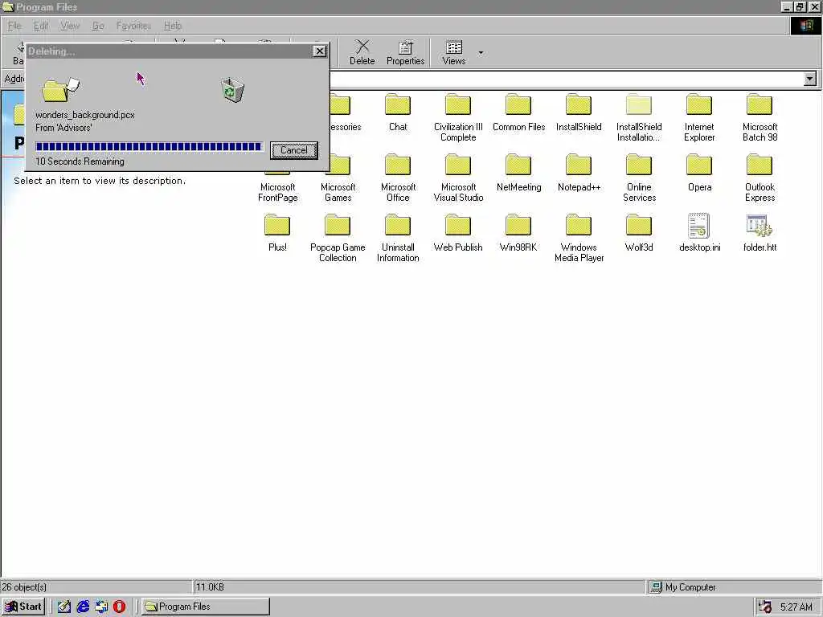Click the 5:27 AM taskbar clock
823x617 pixels.
[796, 607]
